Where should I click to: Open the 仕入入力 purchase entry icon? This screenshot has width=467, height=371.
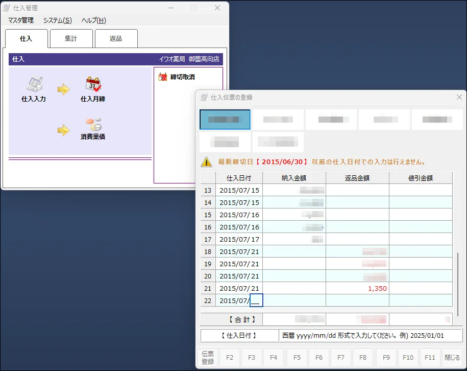coord(34,84)
